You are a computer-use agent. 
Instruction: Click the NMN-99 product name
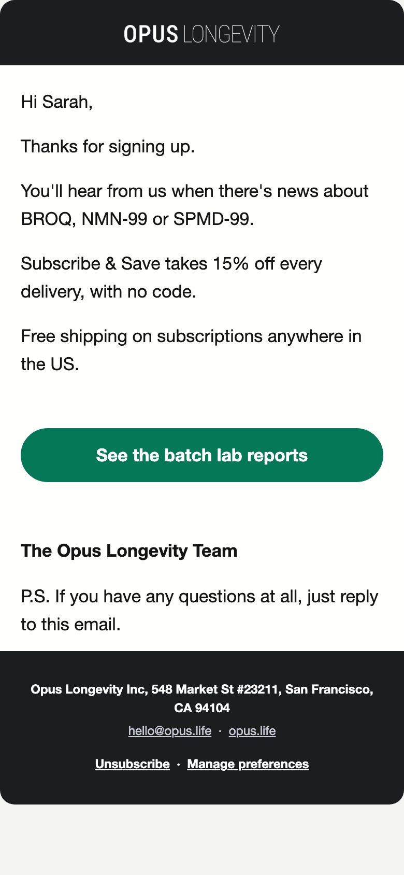click(x=114, y=219)
